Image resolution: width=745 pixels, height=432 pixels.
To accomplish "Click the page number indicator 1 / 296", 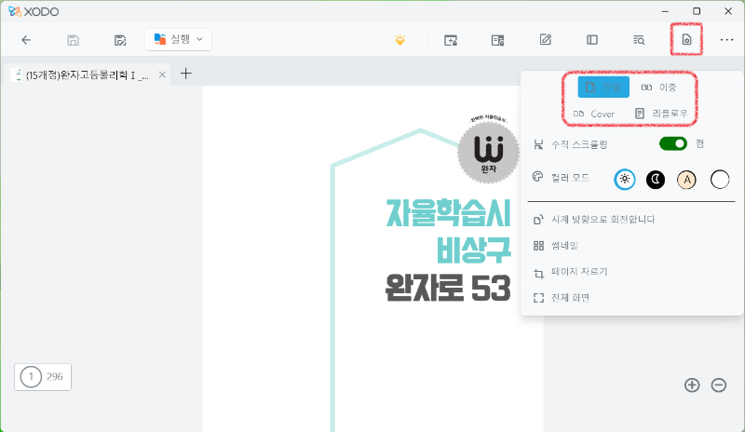I will tap(43, 377).
